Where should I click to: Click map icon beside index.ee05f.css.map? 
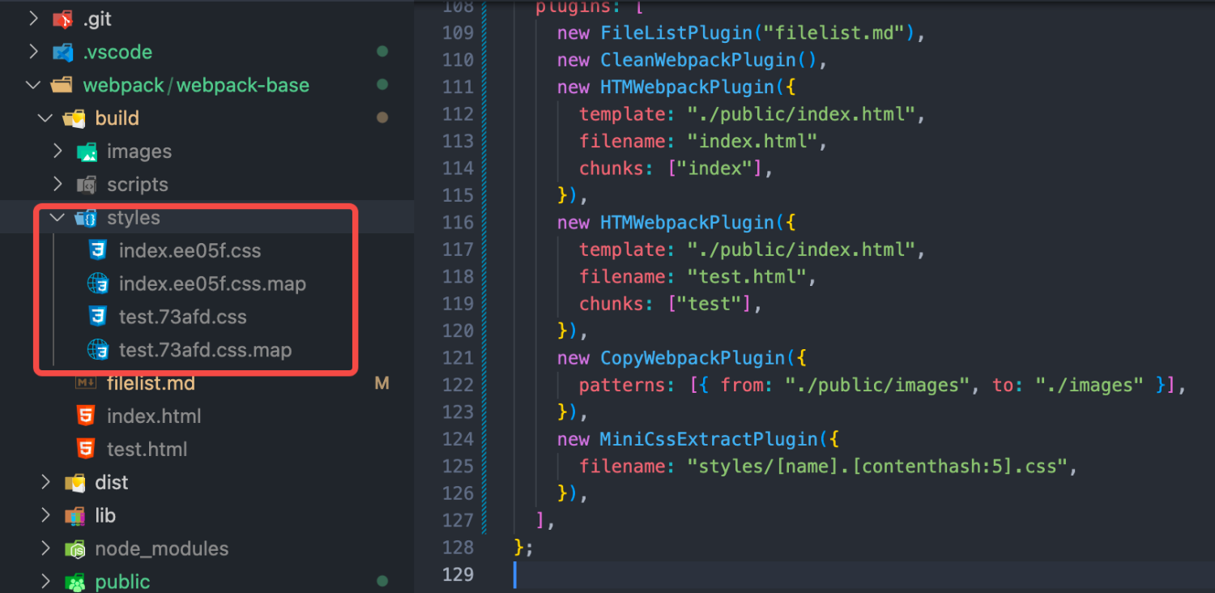[x=98, y=284]
